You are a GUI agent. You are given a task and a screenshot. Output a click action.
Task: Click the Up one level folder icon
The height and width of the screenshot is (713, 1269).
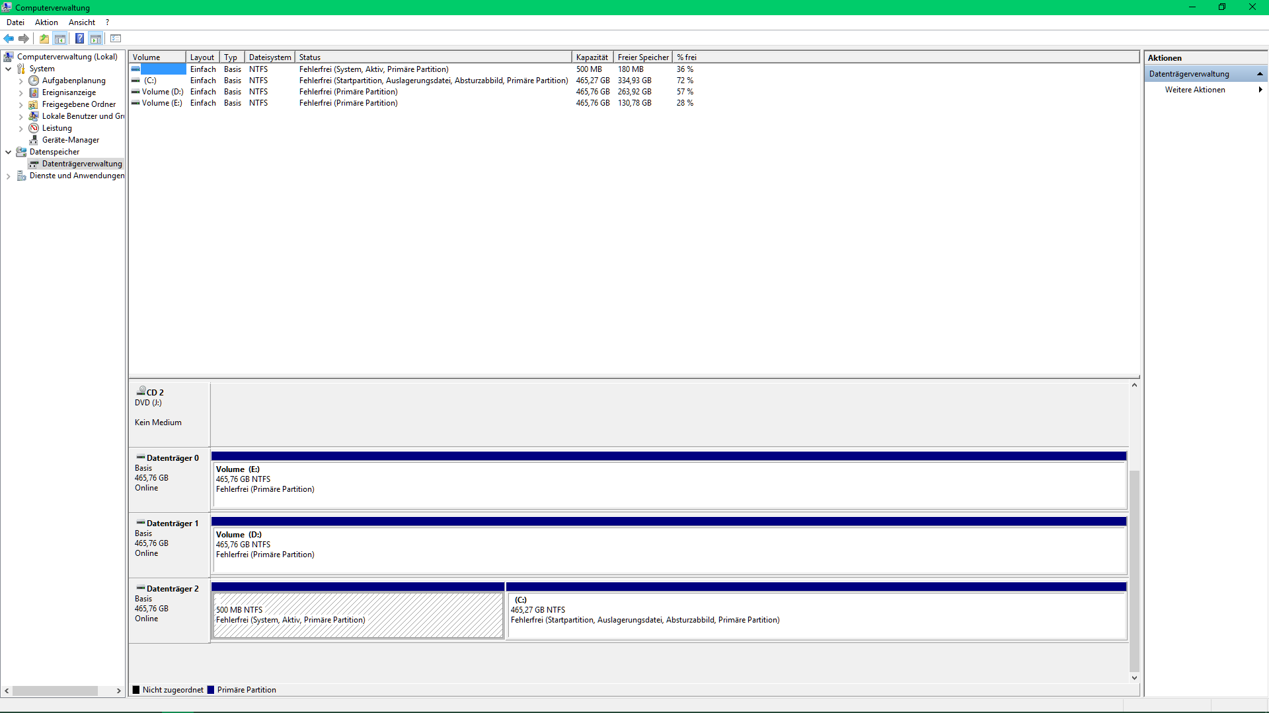click(x=44, y=38)
